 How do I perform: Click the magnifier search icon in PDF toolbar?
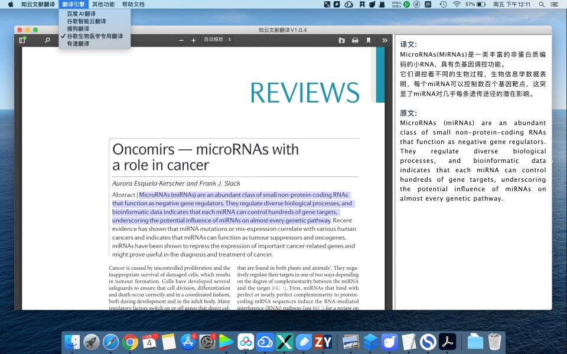coord(47,41)
